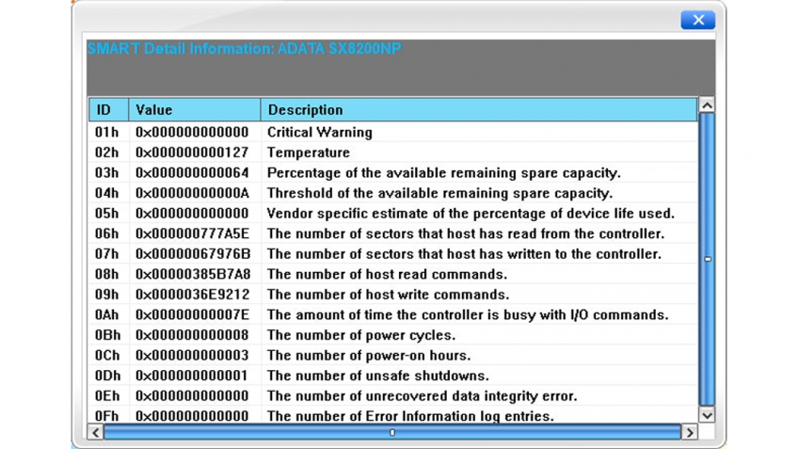Sort by the Value column header

click(x=195, y=109)
